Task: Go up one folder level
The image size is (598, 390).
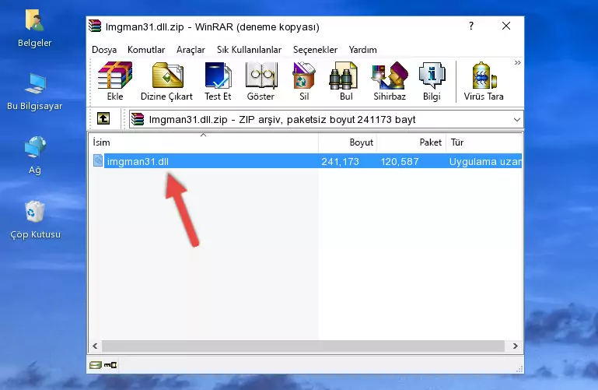Action: (x=103, y=118)
